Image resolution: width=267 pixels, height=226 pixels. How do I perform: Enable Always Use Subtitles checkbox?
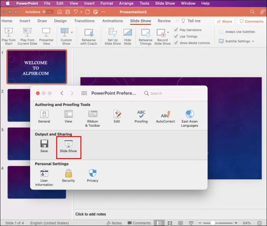point(221,31)
